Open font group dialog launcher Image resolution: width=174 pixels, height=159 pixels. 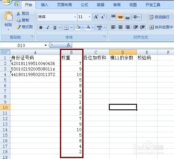pos(105,36)
